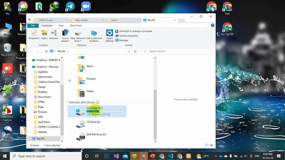
Task: Click the Properties ribbon icon
Action: pos(34,35)
